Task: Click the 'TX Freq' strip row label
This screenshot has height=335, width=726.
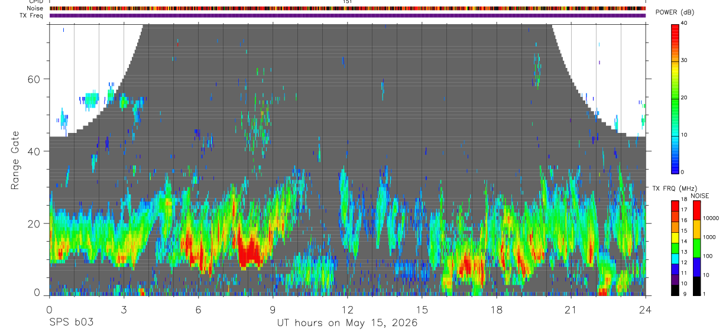Action: (x=32, y=15)
